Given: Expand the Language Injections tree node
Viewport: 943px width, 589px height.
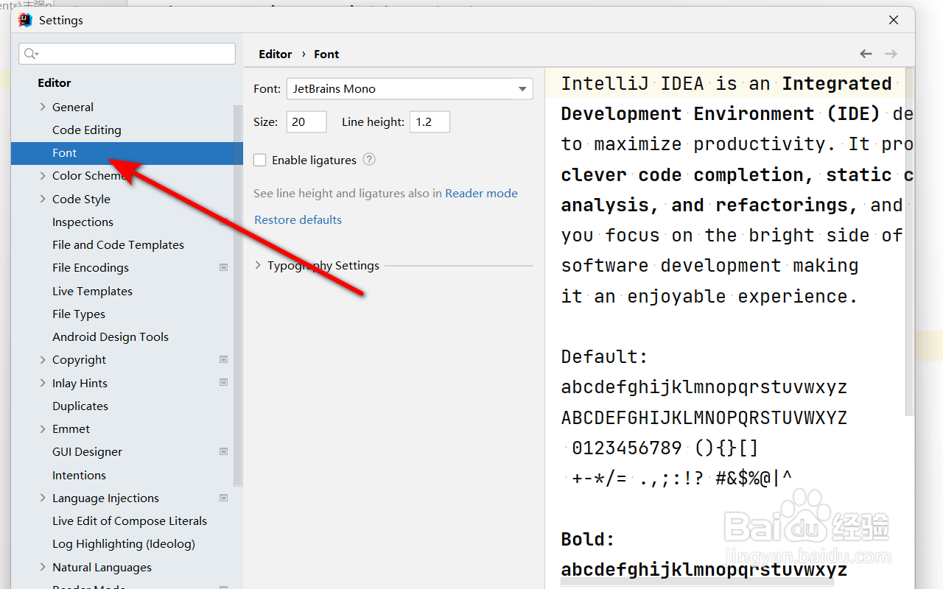Looking at the screenshot, I should (43, 498).
